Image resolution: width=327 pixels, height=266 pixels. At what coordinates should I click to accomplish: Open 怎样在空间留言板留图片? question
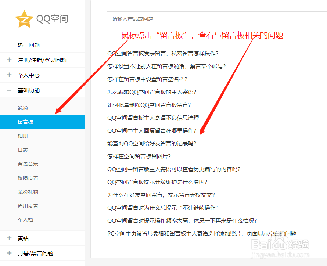[139, 157]
